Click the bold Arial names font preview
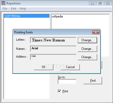The height and width of the screenshot is (103, 113). (x=53, y=49)
